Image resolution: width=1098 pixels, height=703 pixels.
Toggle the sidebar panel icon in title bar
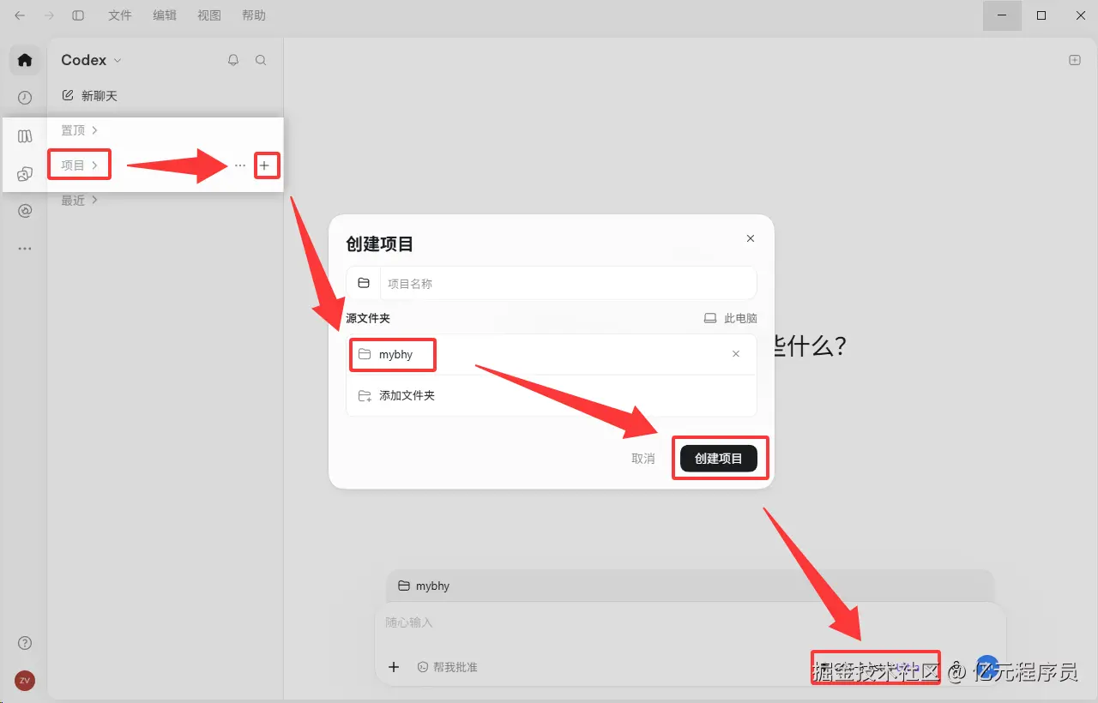[x=78, y=15]
